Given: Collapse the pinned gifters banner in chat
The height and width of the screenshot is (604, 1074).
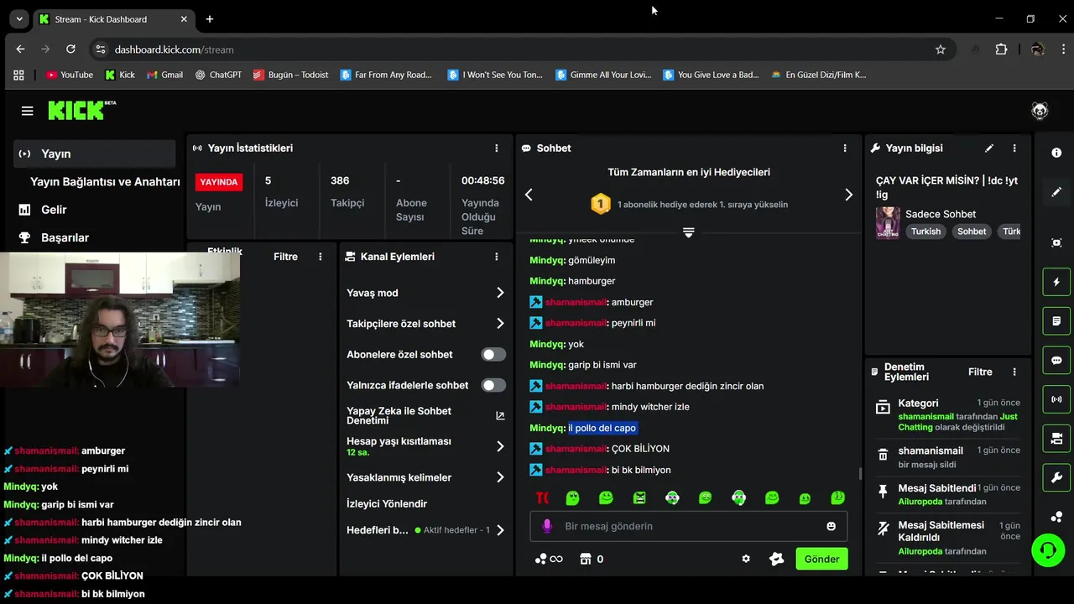Looking at the screenshot, I should 688,232.
